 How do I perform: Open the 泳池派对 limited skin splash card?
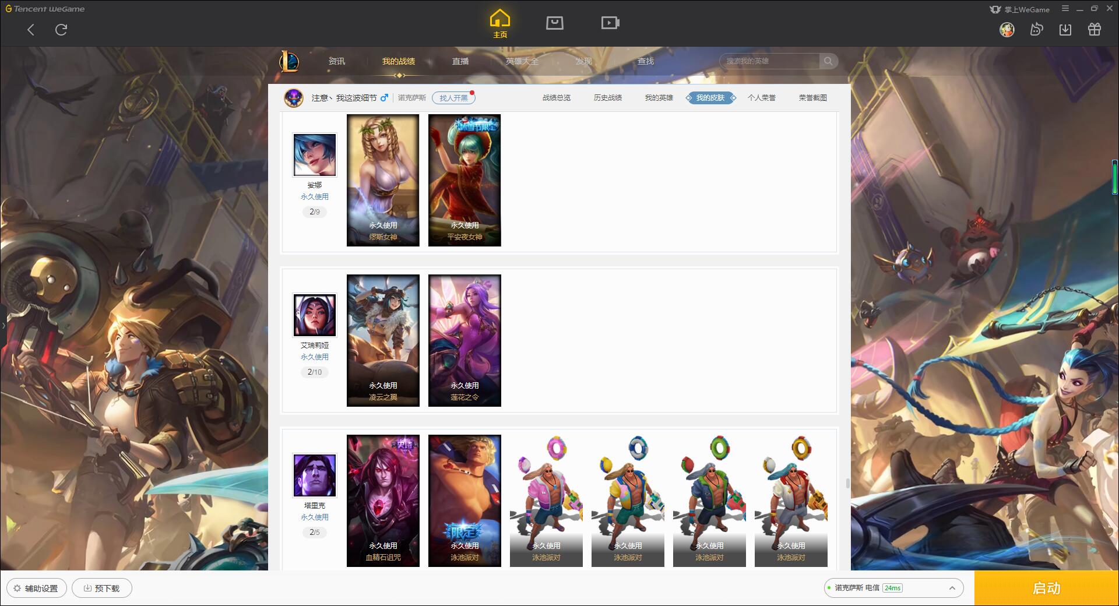click(x=465, y=501)
